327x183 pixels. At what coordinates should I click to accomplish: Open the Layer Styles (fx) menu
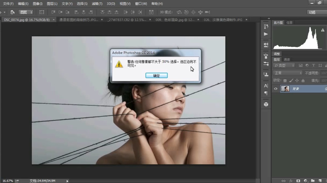291,181
